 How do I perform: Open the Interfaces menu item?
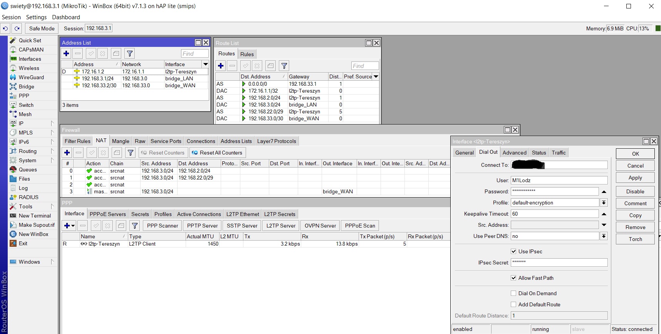click(30, 59)
